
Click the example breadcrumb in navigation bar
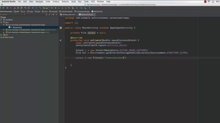tap(54, 11)
